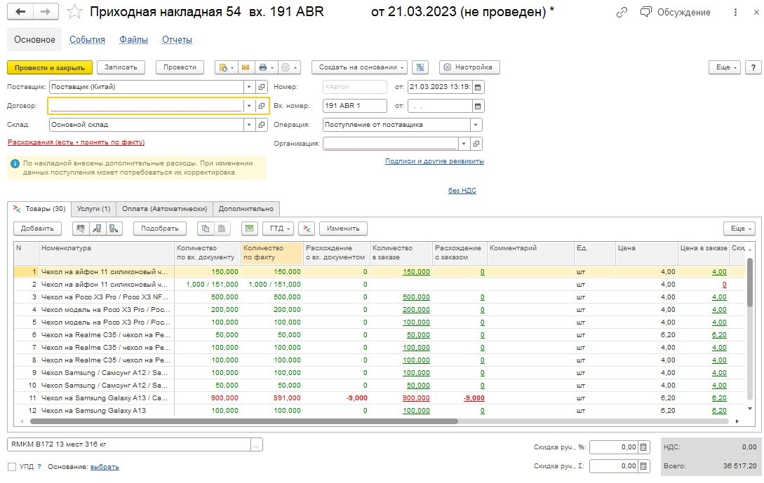Click into the Договор input field

click(x=146, y=106)
